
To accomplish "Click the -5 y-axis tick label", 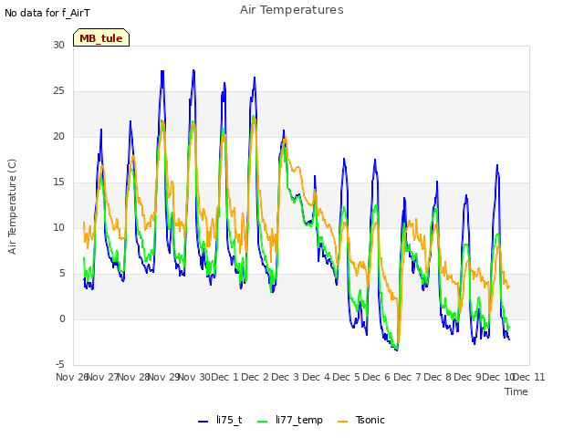I will click(60, 364).
